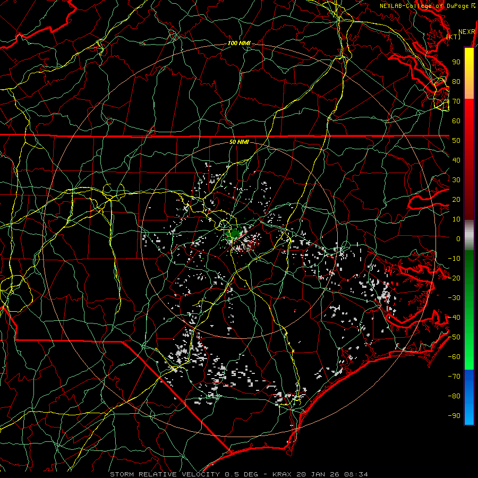Click the "-70" value on velocity scale
This screenshot has height=478, width=478.
[454, 377]
